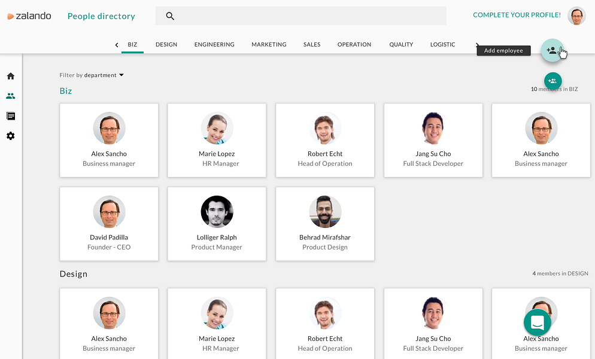Viewport: 595px width, 359px height.
Task: Click Jang Su Cho's photo in Design section
Action: 433,313
